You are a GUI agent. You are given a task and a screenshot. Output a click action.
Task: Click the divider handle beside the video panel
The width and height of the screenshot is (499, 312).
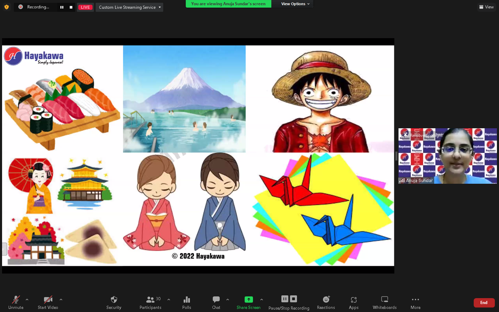[x=396, y=156]
